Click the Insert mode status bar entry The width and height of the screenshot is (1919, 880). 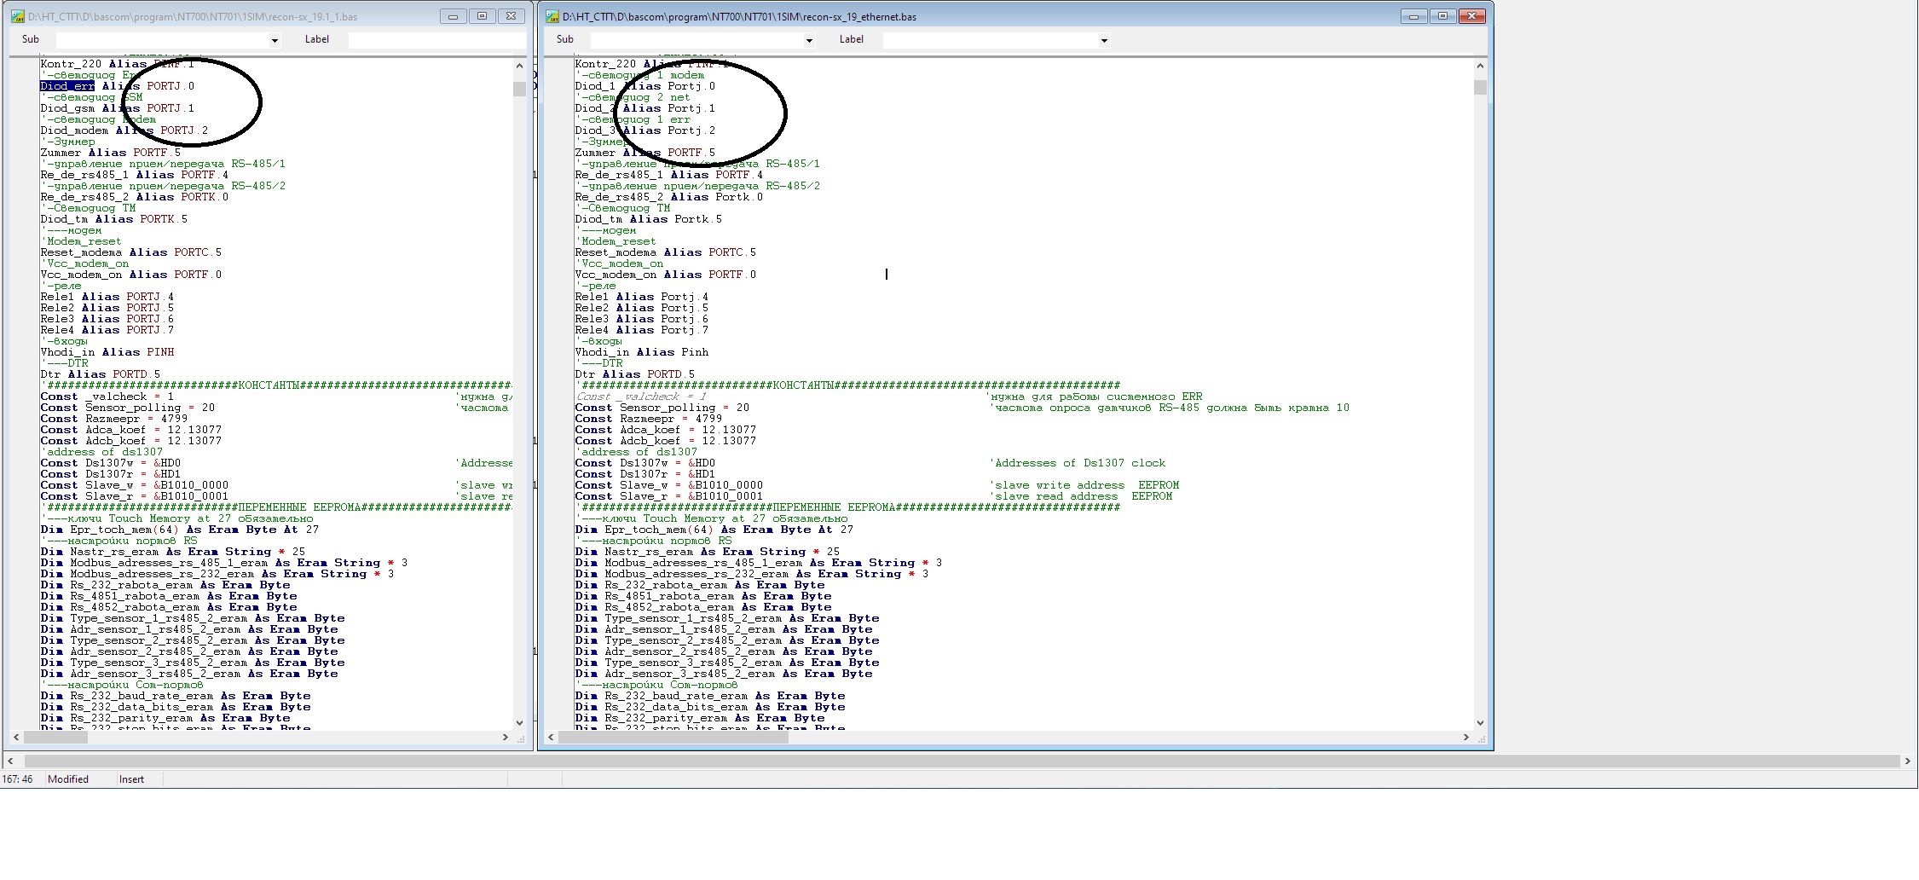(131, 779)
